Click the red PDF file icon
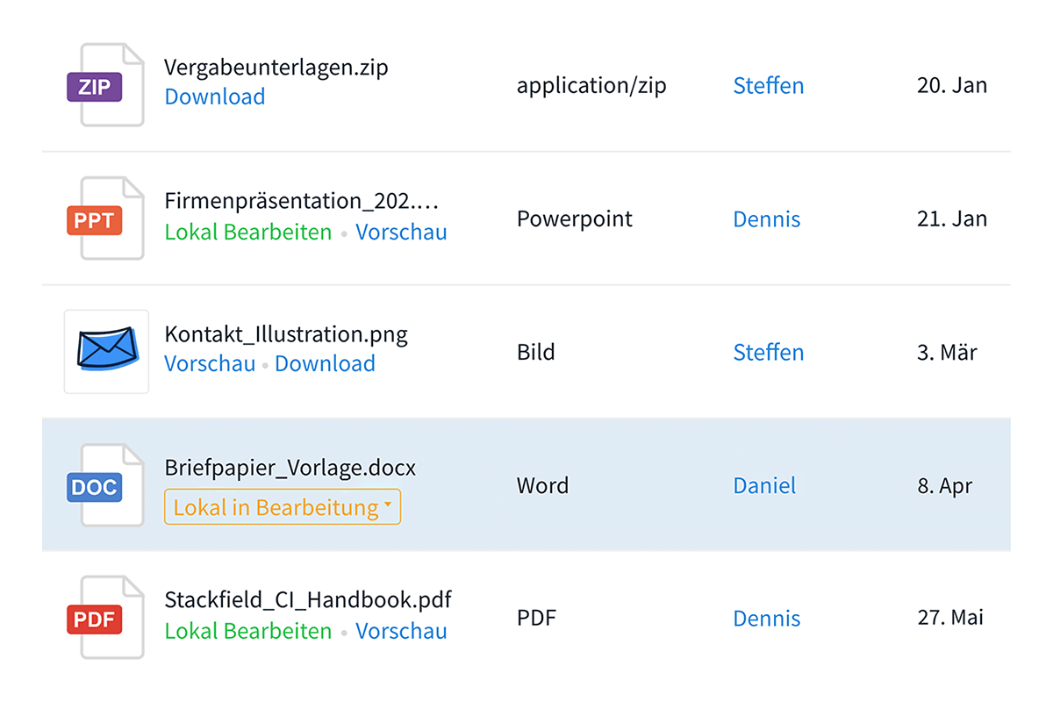This screenshot has width=1053, height=702. coord(105,619)
